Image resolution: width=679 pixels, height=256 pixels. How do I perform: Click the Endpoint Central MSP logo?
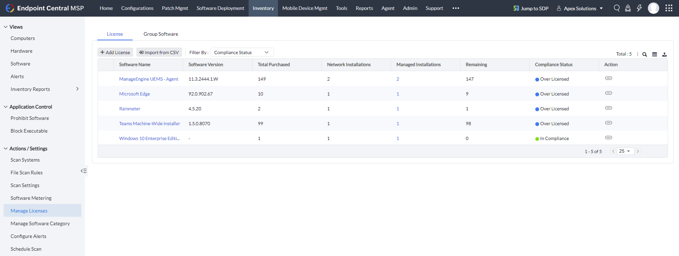(x=45, y=8)
